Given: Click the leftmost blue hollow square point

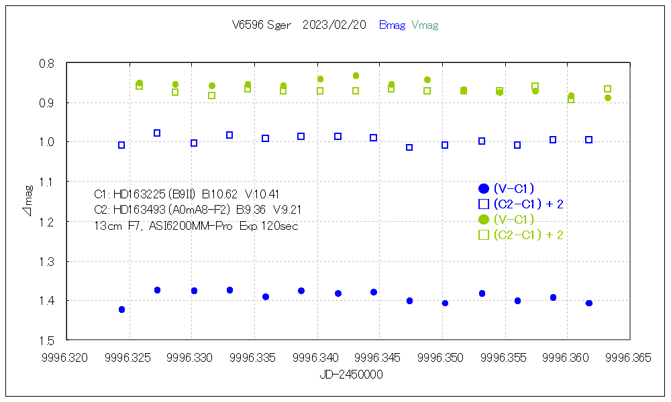Looking at the screenshot, I should point(121,145).
